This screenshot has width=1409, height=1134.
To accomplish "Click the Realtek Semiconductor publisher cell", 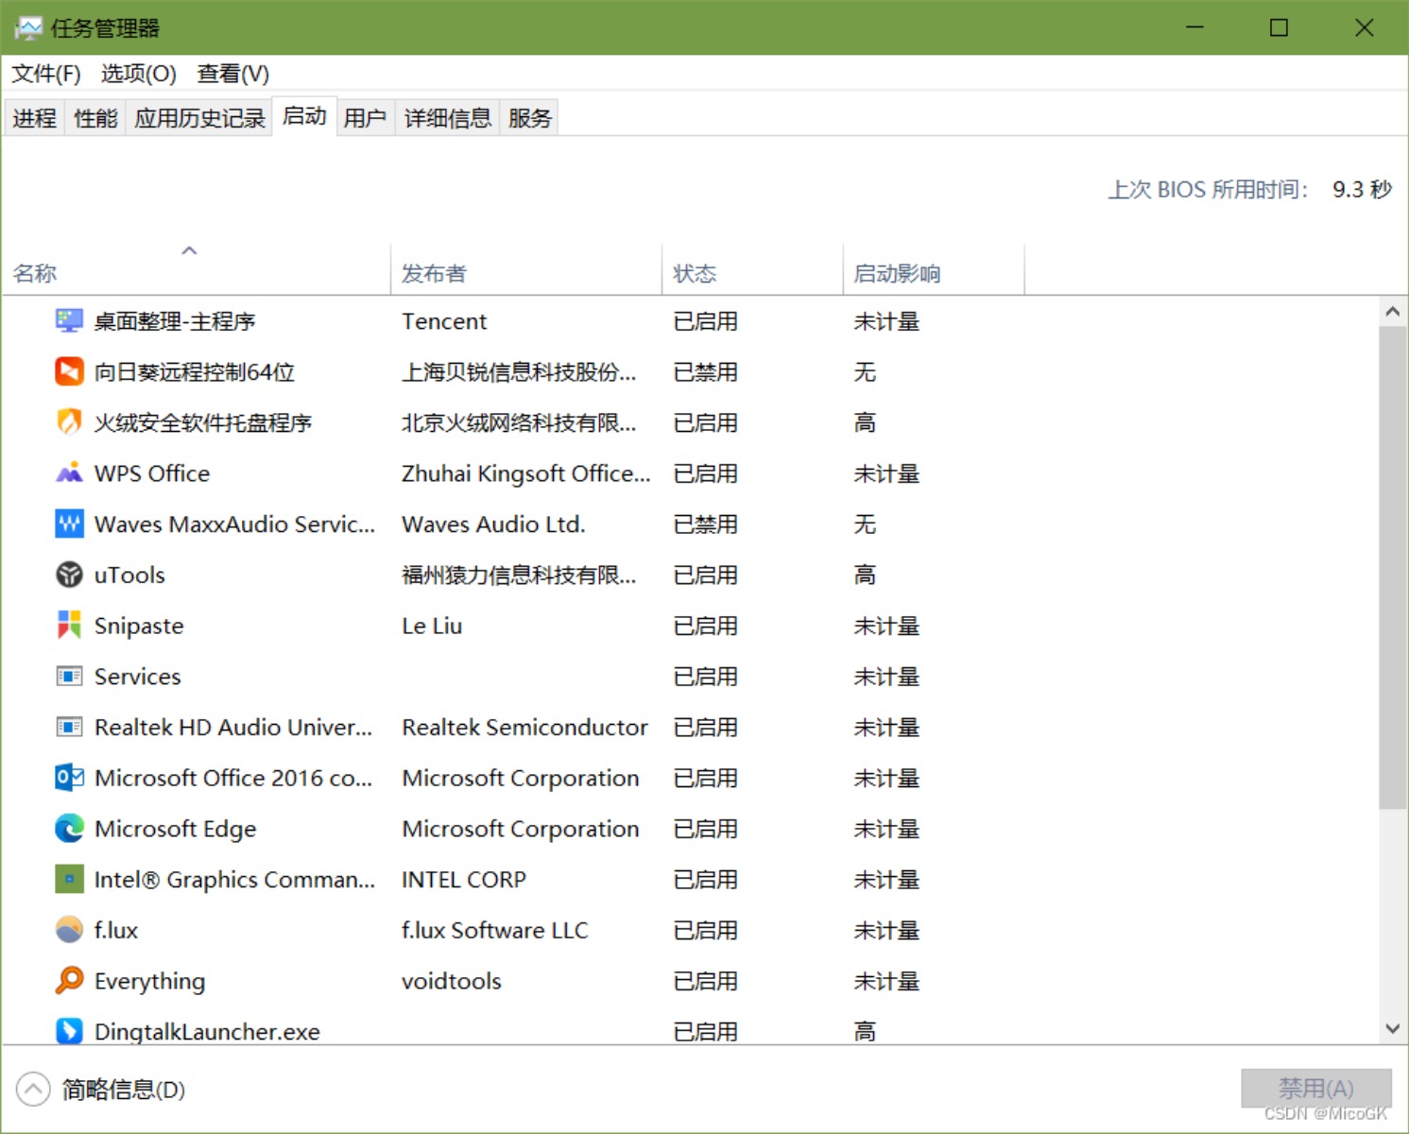I will (x=524, y=727).
